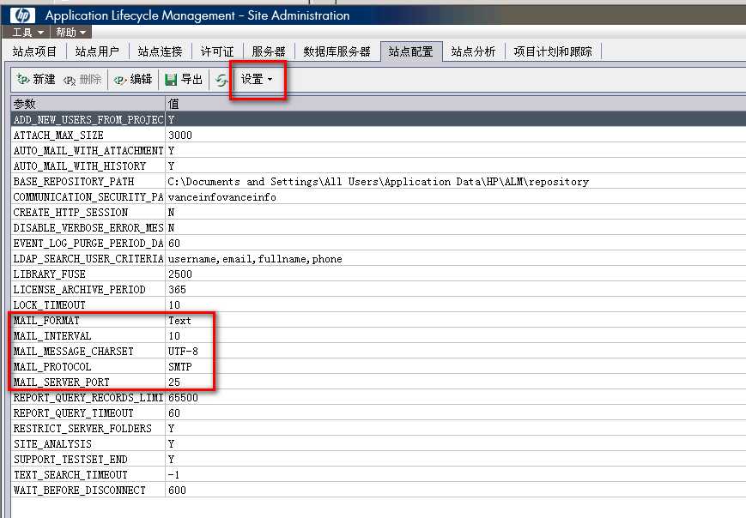Viewport: 746px width, 518px height.
Task: Switch to the 许可证 tab
Action: [x=217, y=51]
